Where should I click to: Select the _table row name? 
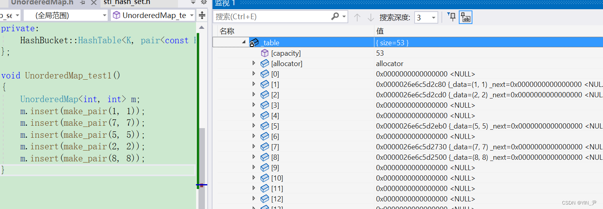(270, 43)
